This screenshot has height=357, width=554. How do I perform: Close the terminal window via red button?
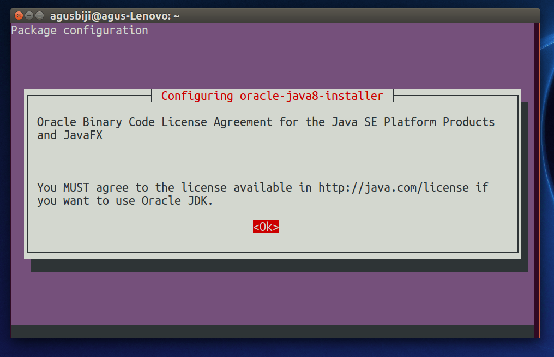pos(19,16)
